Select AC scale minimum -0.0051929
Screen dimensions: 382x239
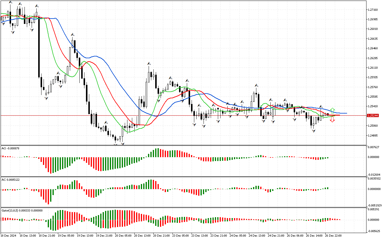(x=375, y=205)
